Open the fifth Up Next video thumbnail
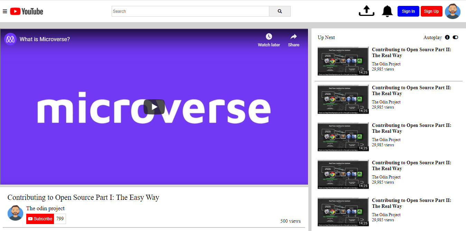Screen dimensions: 466x231 343,212
